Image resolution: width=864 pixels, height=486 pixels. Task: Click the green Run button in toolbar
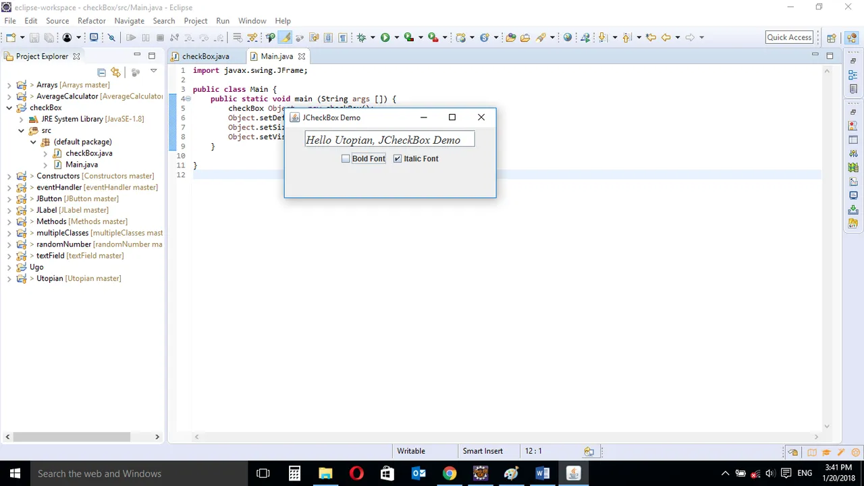coord(385,38)
